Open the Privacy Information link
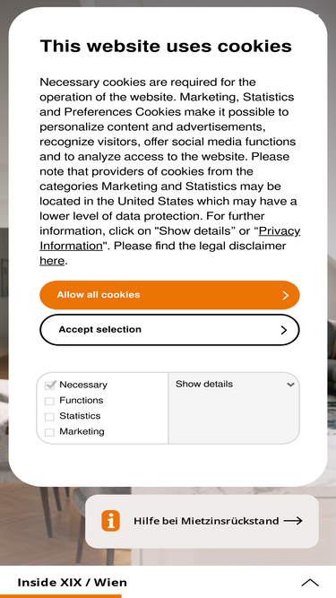 tap(170, 238)
